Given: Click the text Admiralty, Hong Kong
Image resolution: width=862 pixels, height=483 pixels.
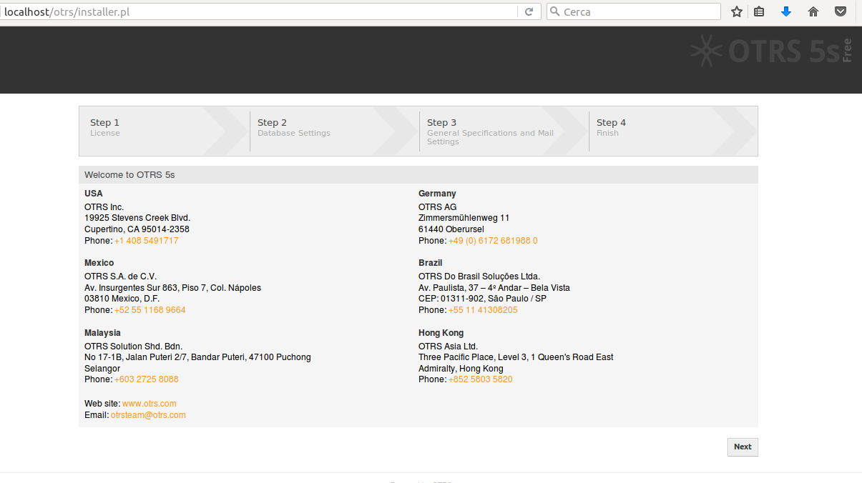Looking at the screenshot, I should pyautogui.click(x=461, y=369).
